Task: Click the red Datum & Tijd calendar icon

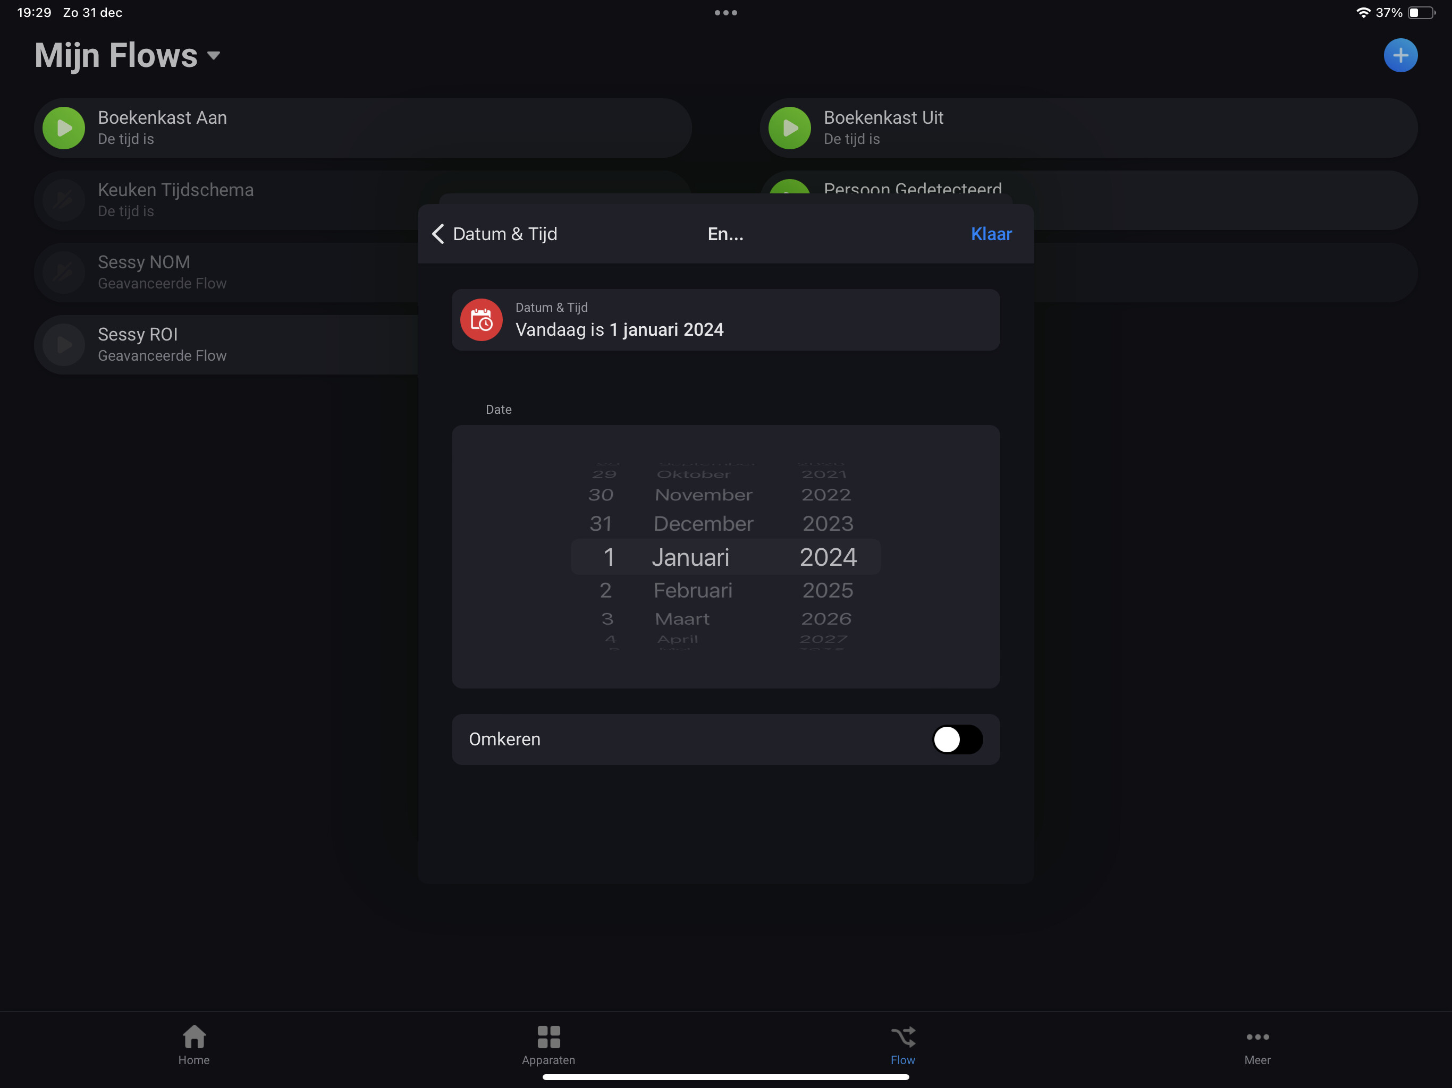Action: (x=481, y=320)
